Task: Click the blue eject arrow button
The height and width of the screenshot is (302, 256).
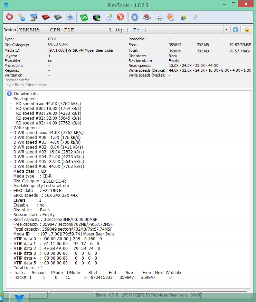Action: pos(236,30)
